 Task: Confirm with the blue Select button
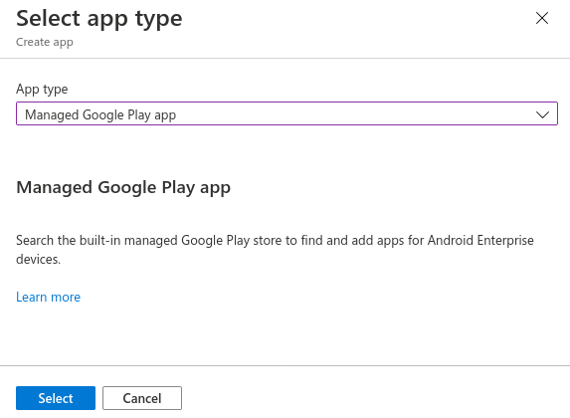[x=56, y=398]
